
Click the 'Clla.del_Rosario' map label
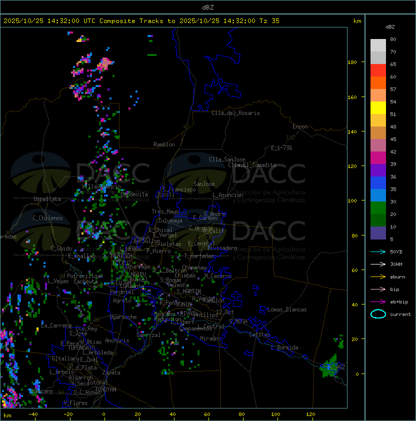point(235,113)
